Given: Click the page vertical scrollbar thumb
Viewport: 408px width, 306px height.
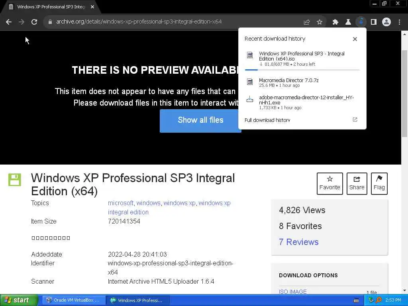Looking at the screenshot, I should point(405,93).
